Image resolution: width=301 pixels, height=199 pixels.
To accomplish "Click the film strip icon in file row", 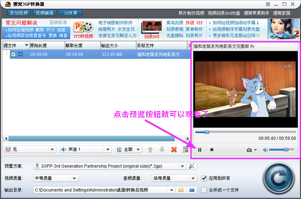I will (20, 54).
